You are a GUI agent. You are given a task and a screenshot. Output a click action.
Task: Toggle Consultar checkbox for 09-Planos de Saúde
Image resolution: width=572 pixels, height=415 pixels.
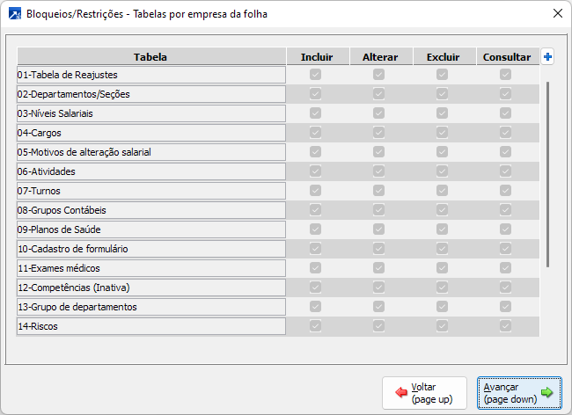pyautogui.click(x=506, y=229)
